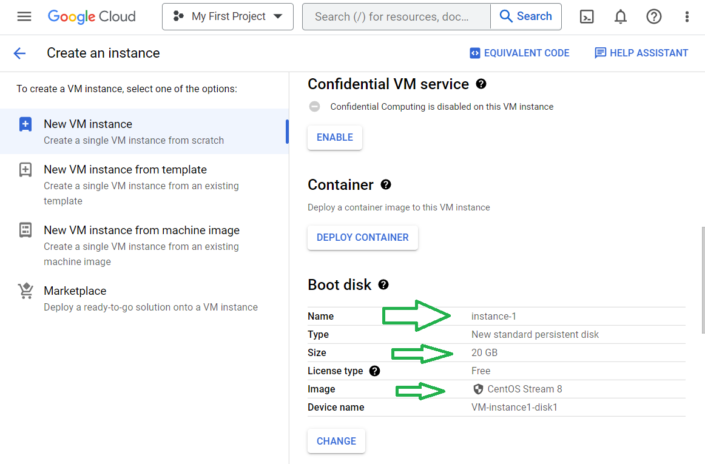Open the hamburger navigation menu
This screenshot has width=705, height=464.
click(24, 16)
